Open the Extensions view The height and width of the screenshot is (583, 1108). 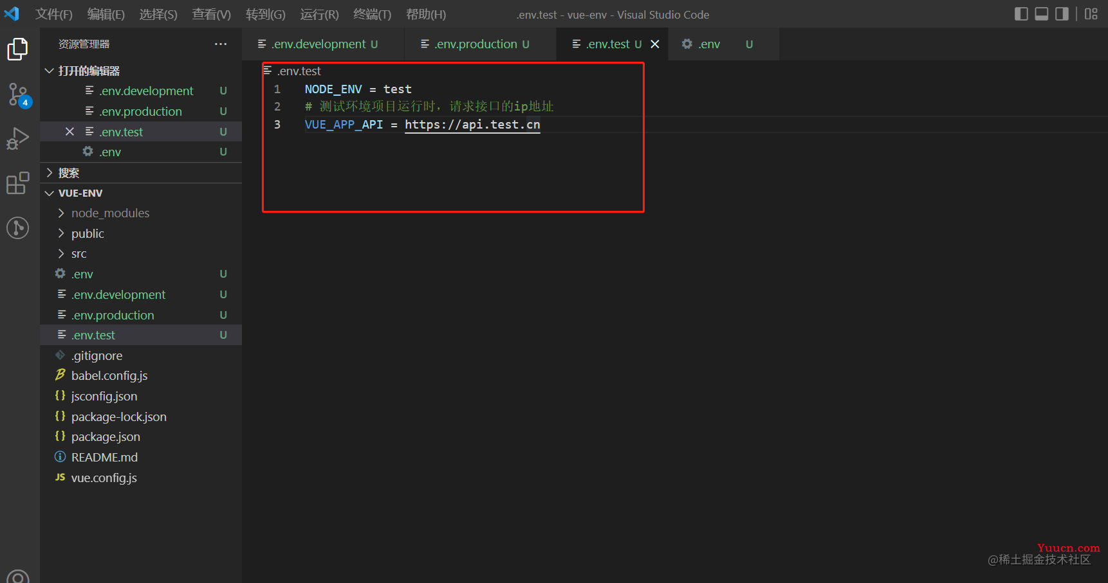coord(17,183)
